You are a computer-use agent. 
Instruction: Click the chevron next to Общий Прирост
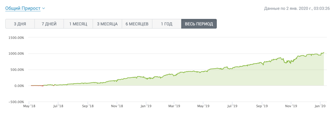point(43,9)
